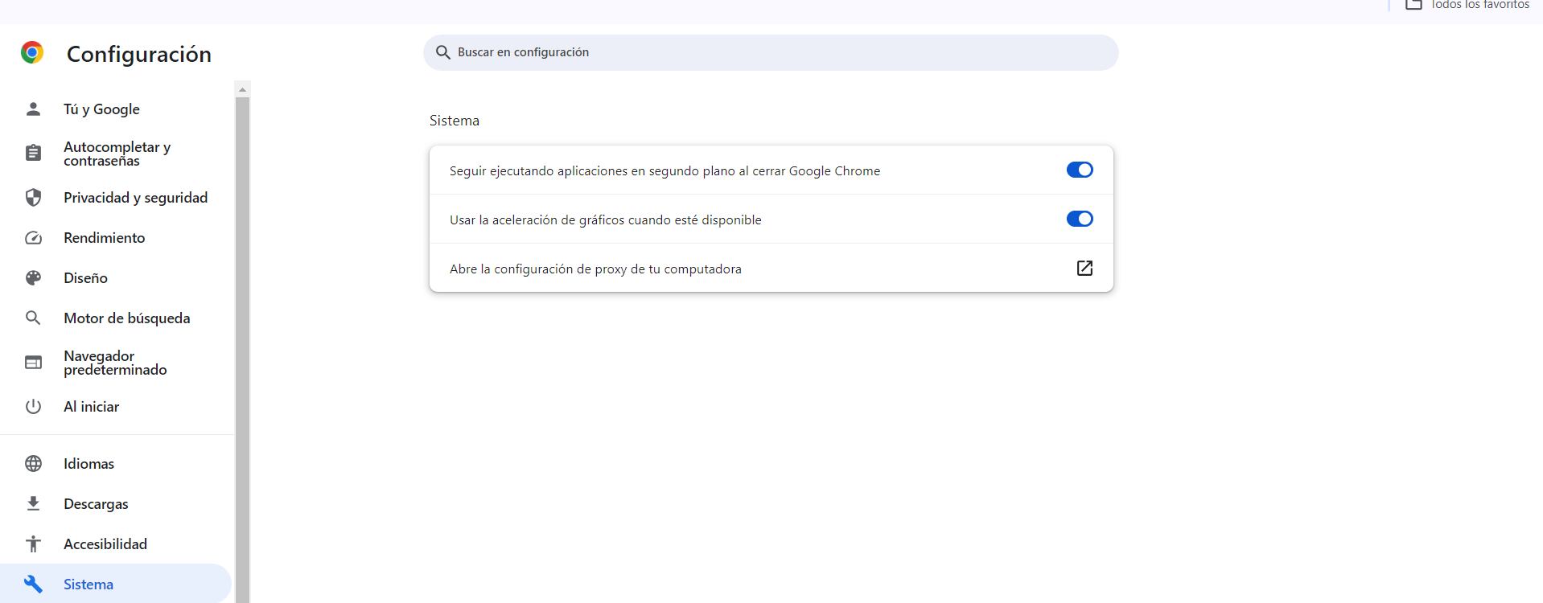
Task: Click the globe icon for Idiomas
Action: tap(33, 464)
